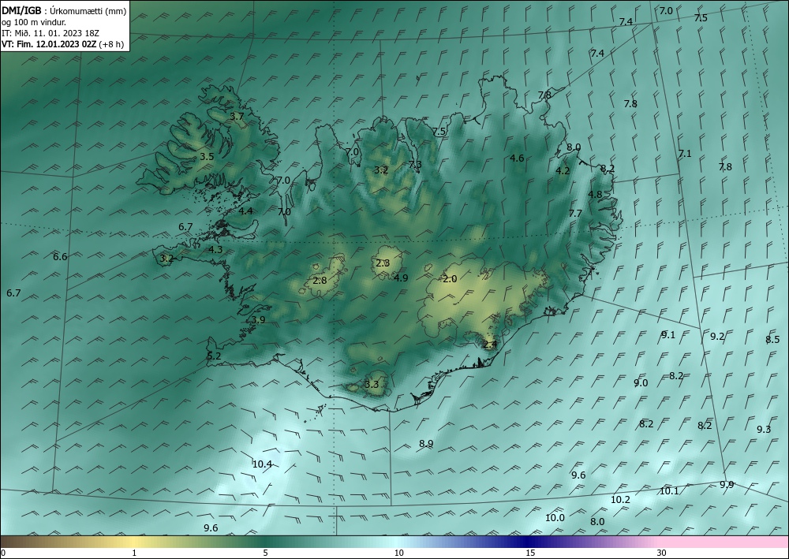
Task: Click the '15' label on the colour scale
Action: (530, 553)
